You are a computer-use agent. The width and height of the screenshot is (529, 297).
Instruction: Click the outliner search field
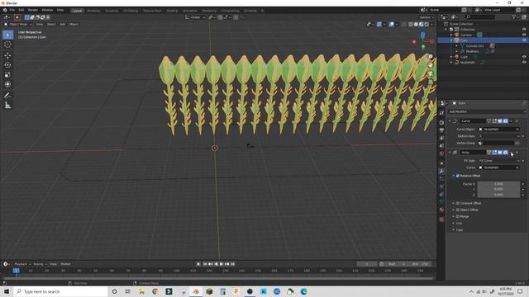[x=481, y=16]
